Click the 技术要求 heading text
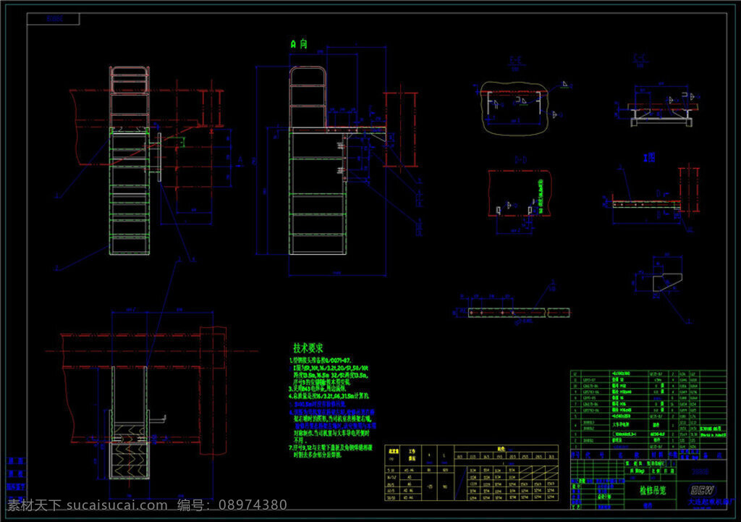Viewport: 741px width, 522px height. click(308, 348)
